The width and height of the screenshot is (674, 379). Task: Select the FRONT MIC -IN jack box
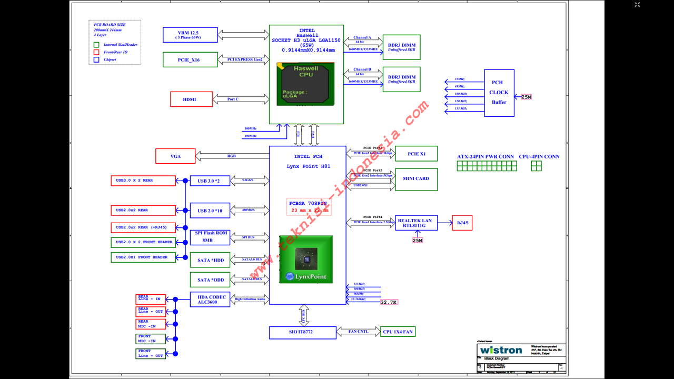(151, 338)
